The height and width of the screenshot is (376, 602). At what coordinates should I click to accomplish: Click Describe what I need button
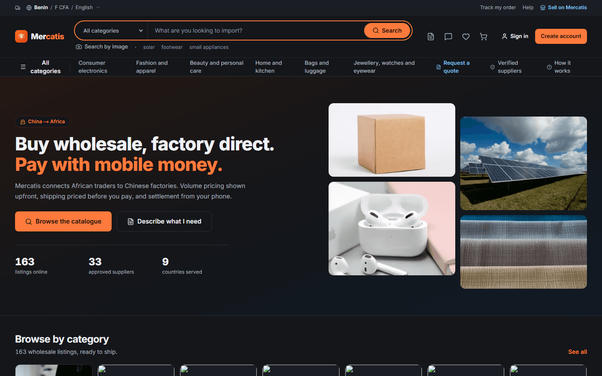[164, 221]
